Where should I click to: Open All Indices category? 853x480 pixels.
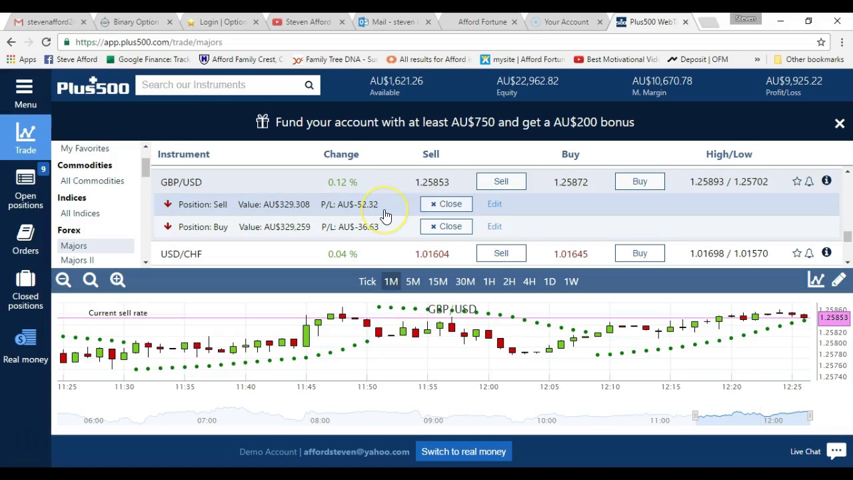point(80,213)
